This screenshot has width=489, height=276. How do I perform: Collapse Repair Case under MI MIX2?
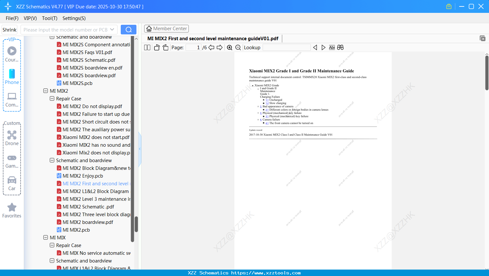tap(52, 99)
